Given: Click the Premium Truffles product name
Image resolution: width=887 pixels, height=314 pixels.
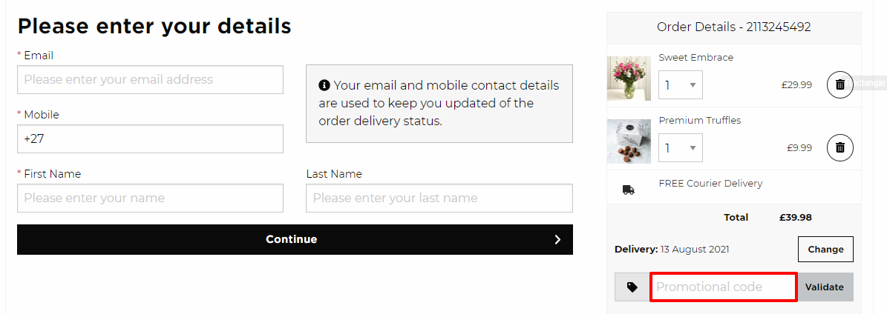Looking at the screenshot, I should [700, 120].
